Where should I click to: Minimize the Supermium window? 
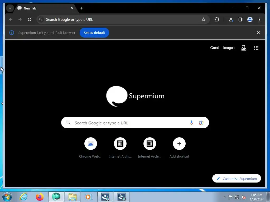click(235, 8)
